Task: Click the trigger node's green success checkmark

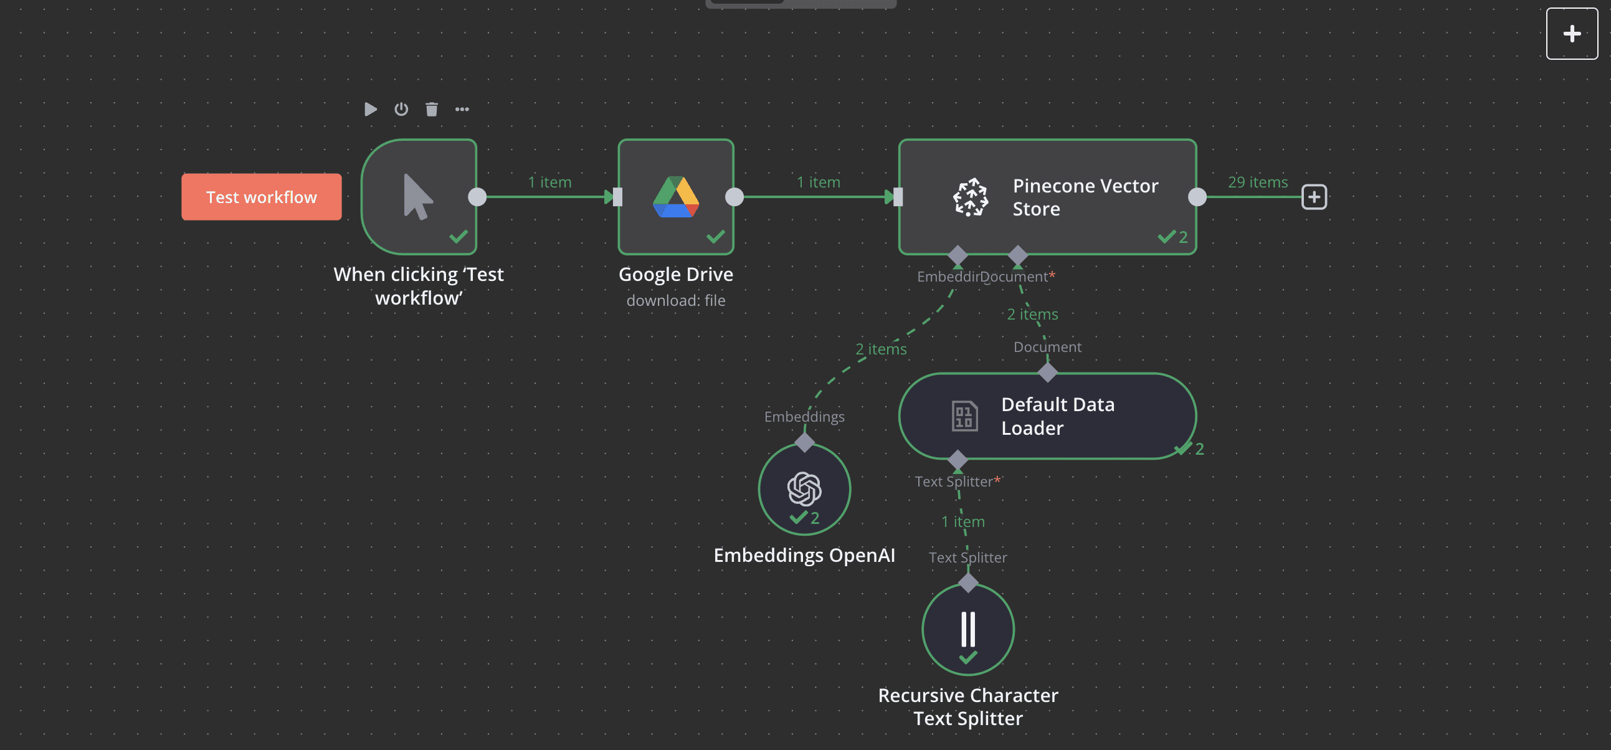Action: [459, 237]
